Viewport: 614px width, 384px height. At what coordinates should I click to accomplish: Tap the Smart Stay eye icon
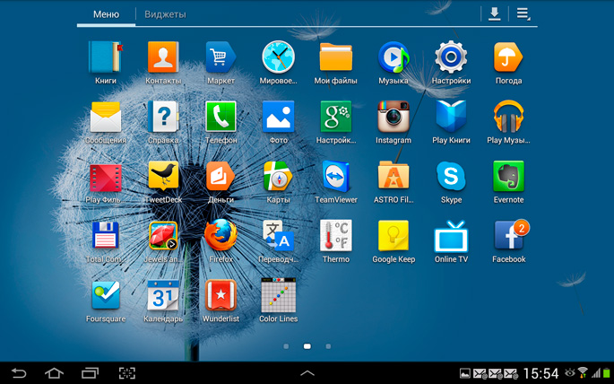[x=570, y=372]
